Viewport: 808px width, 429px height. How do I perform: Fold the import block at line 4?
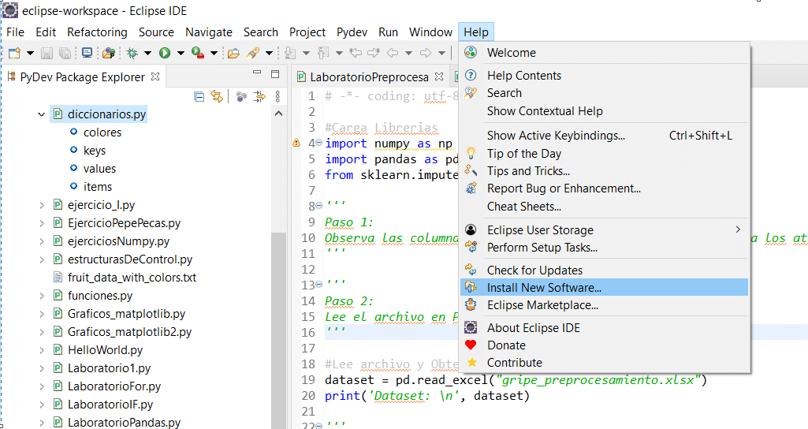pos(319,144)
